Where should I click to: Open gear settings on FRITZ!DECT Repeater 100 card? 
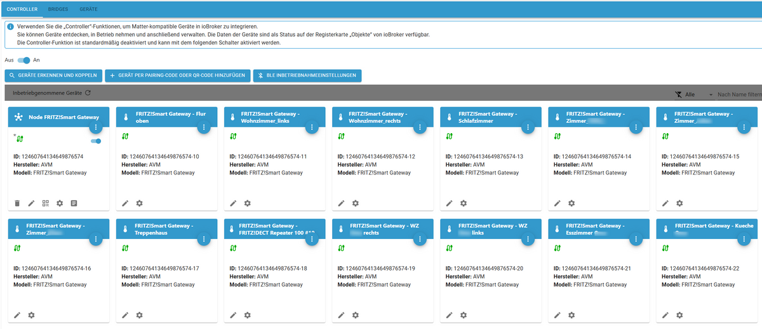pos(247,315)
